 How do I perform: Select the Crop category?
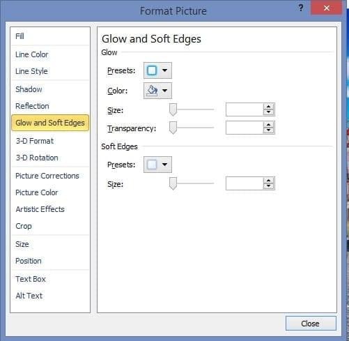point(24,226)
